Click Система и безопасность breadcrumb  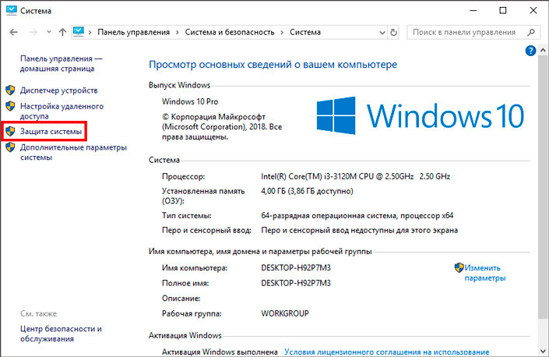pyautogui.click(x=230, y=32)
